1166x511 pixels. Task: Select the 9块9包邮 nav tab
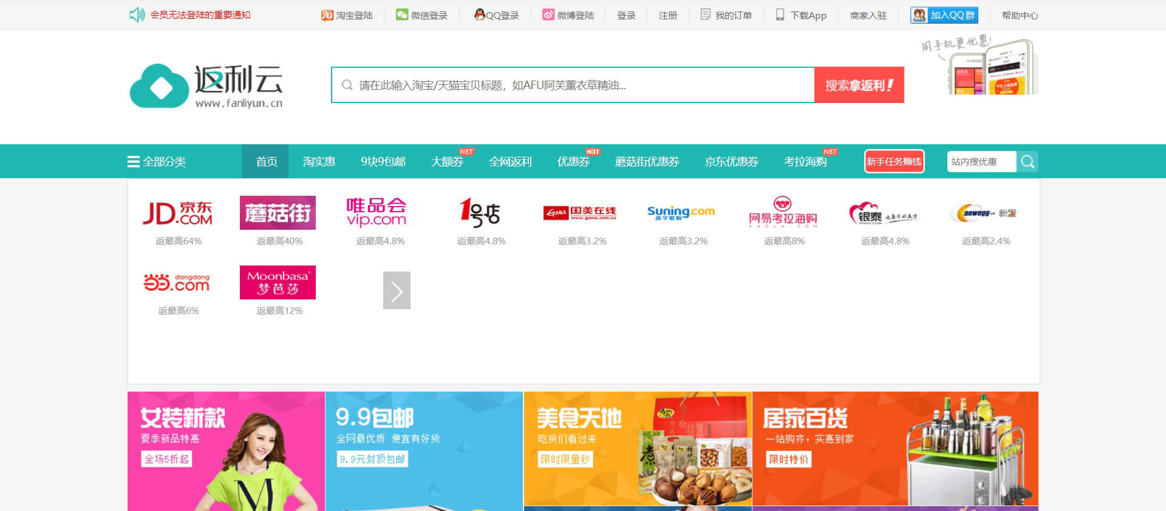[x=383, y=161]
